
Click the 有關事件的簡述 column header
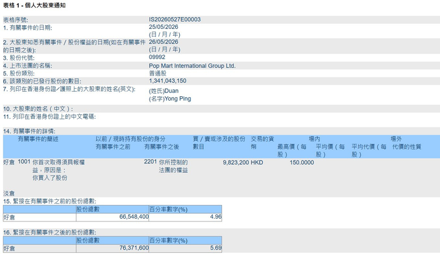tap(38, 139)
